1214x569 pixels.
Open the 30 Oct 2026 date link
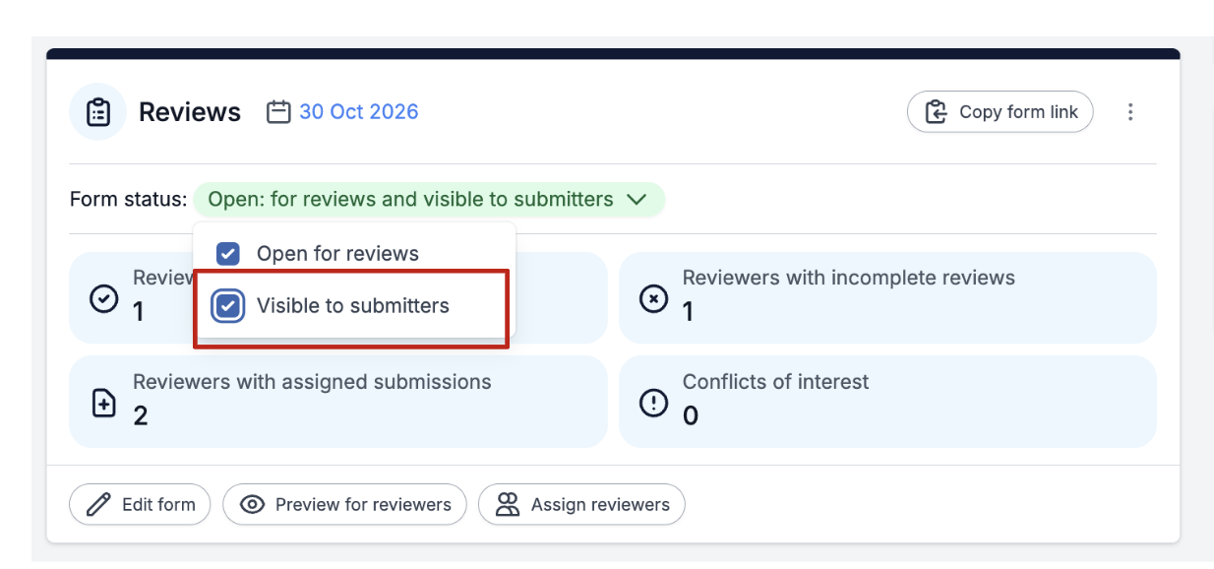click(359, 112)
